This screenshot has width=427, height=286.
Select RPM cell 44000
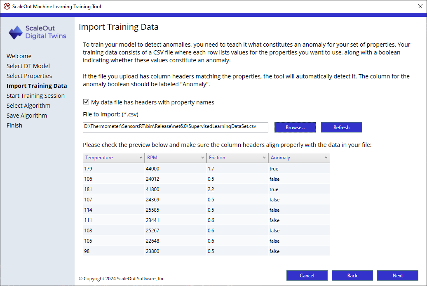[176, 168]
